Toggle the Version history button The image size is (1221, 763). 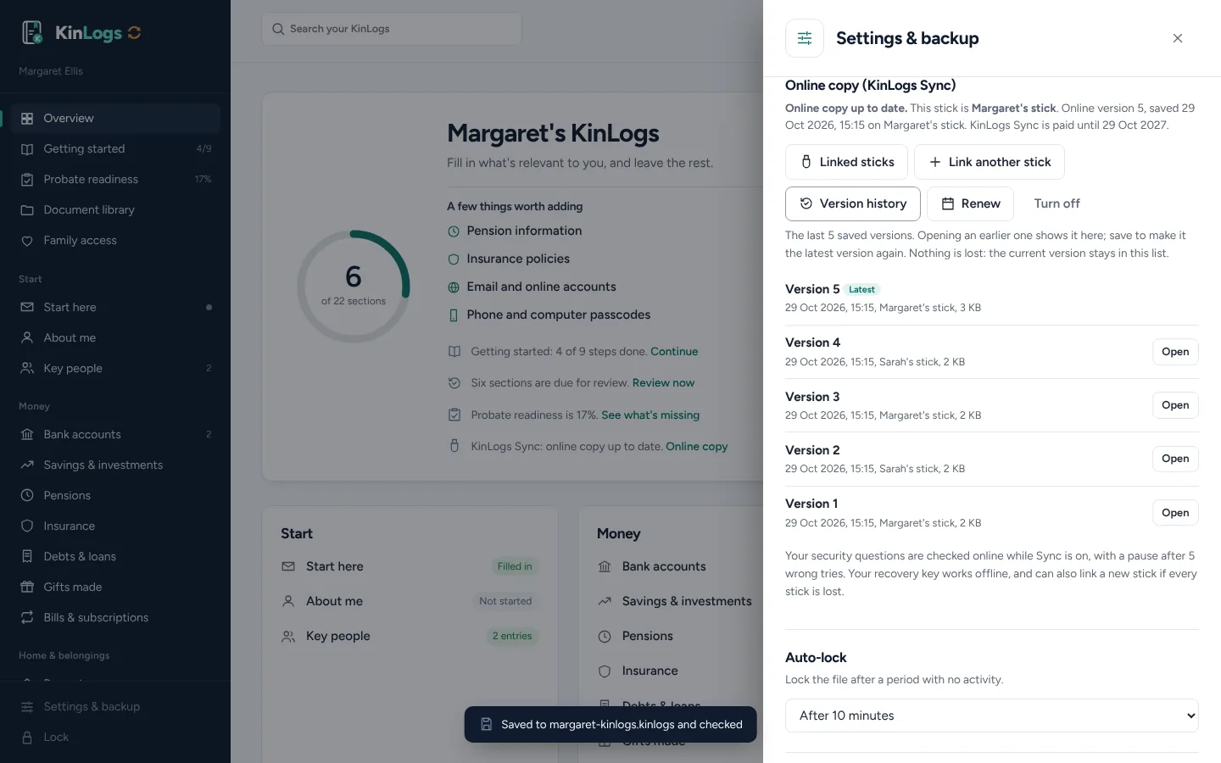pos(853,203)
